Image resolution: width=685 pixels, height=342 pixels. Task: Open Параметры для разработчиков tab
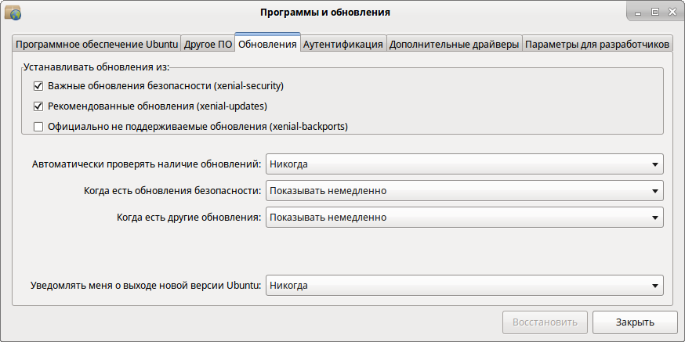pyautogui.click(x=597, y=44)
